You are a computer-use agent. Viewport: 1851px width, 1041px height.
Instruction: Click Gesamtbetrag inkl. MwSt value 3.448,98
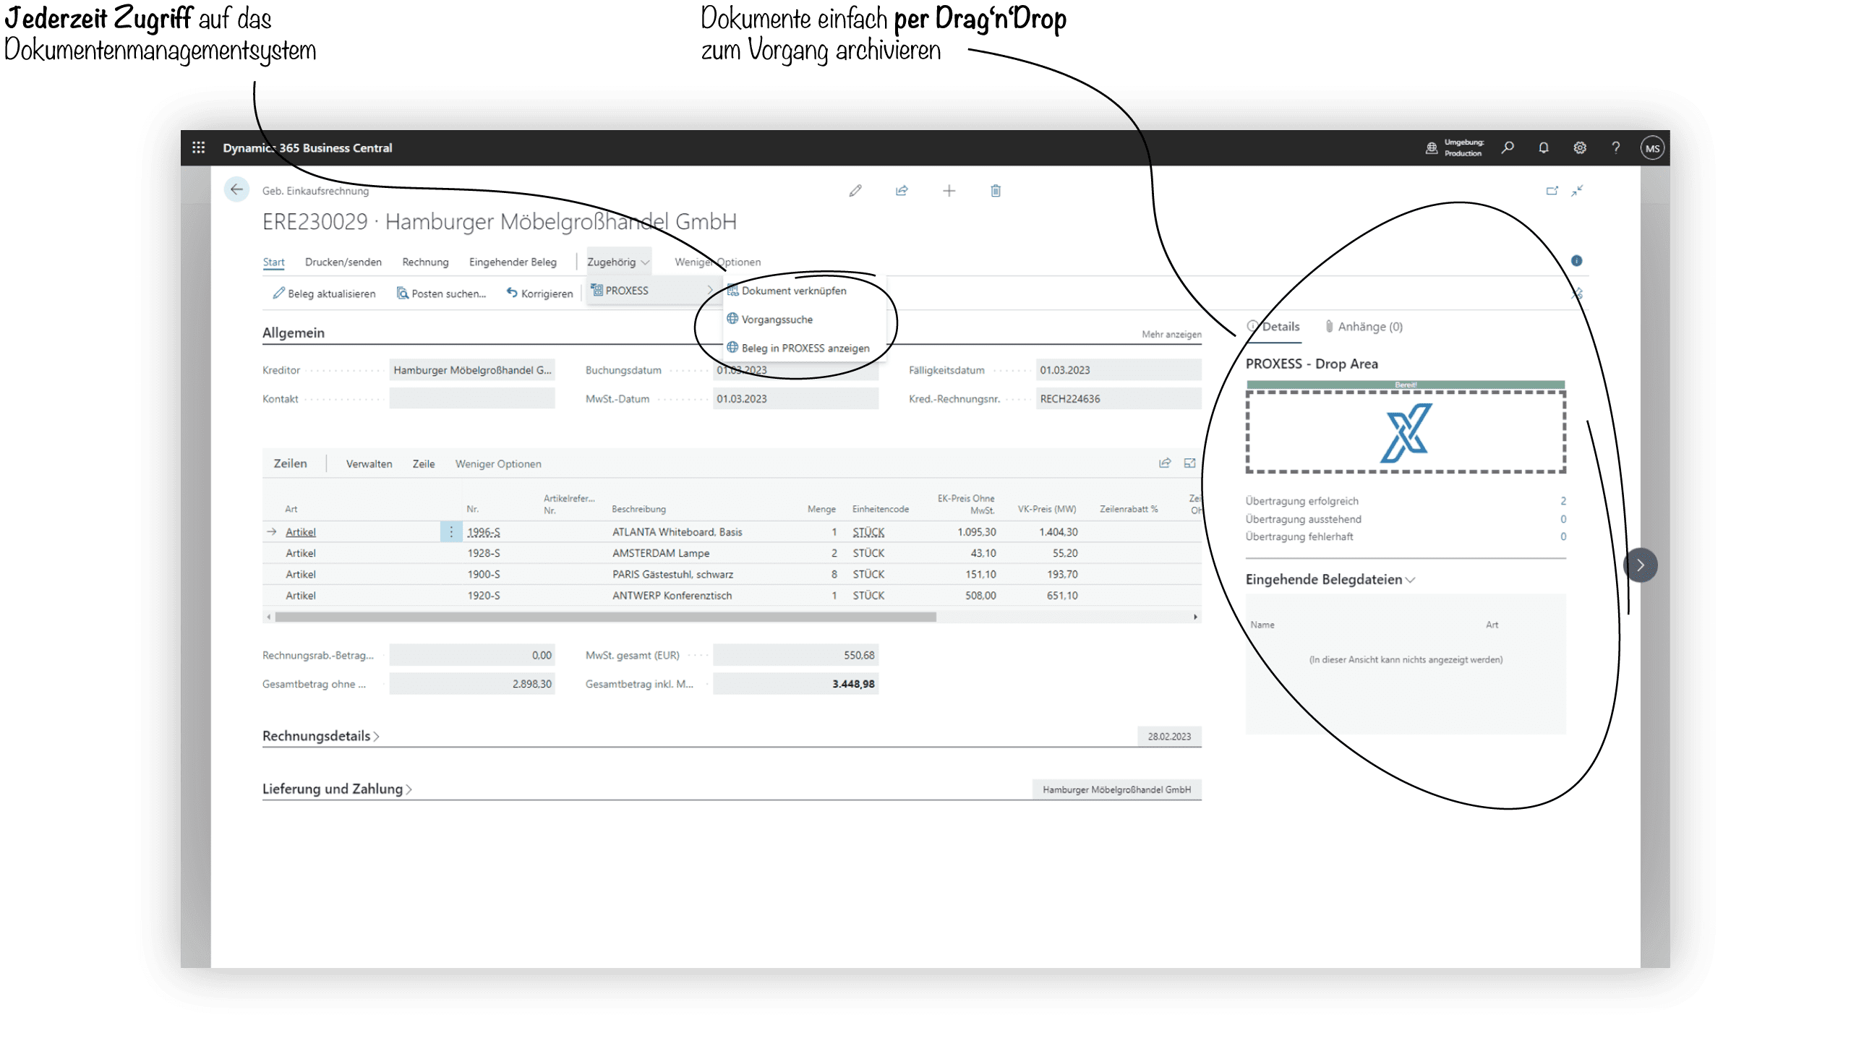point(795,684)
